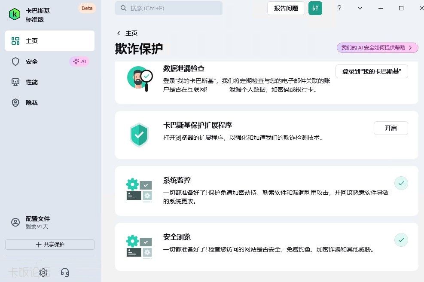The height and width of the screenshot is (282, 424).
Task: Click the 共享保护 button
Action: tap(50, 244)
